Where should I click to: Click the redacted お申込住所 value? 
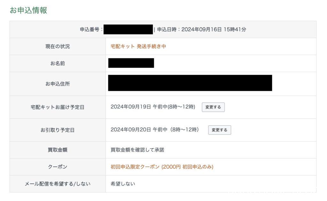(190, 83)
